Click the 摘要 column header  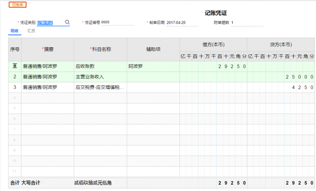47,49
